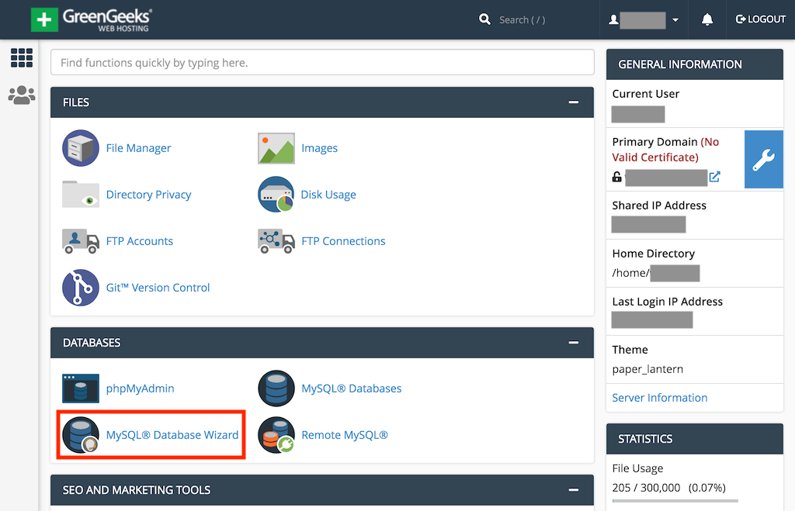
Task: Click the grid home icon in sidebar
Action: point(21,57)
